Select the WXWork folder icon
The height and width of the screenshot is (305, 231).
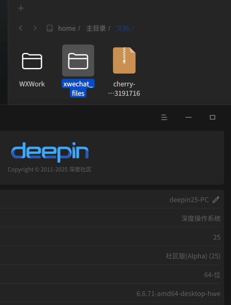pyautogui.click(x=32, y=61)
